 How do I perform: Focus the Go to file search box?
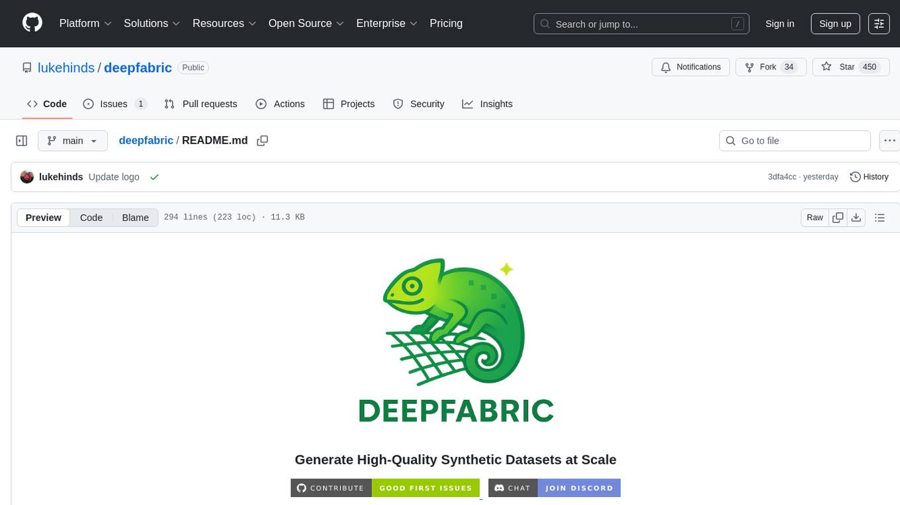click(x=795, y=141)
